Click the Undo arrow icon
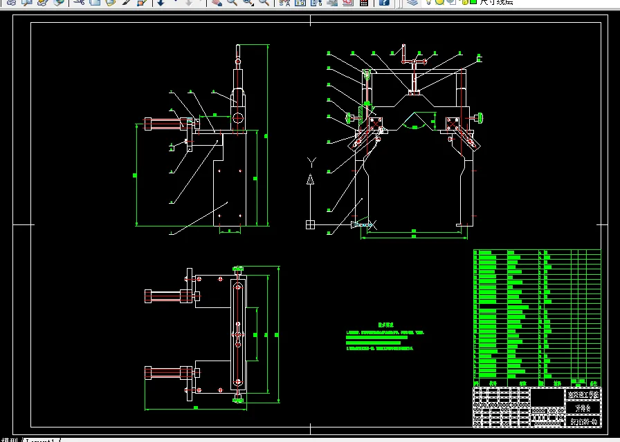 pos(160,3)
